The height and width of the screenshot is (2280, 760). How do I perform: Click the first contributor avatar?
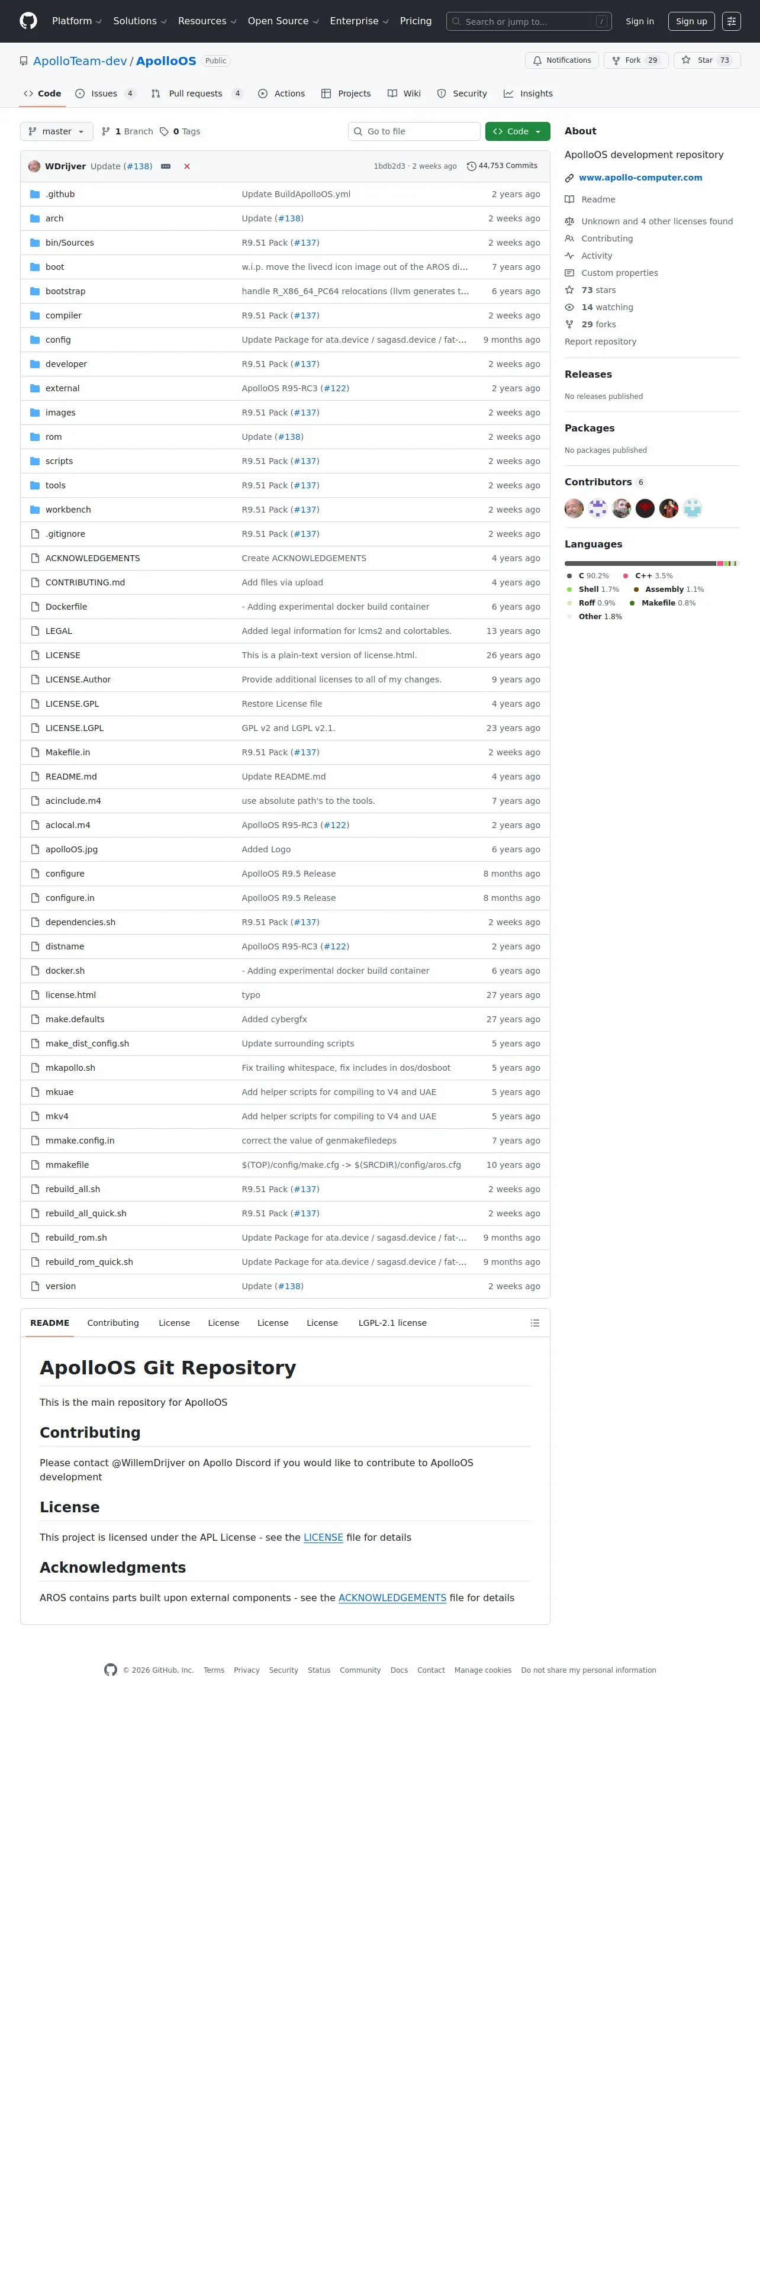tap(574, 508)
